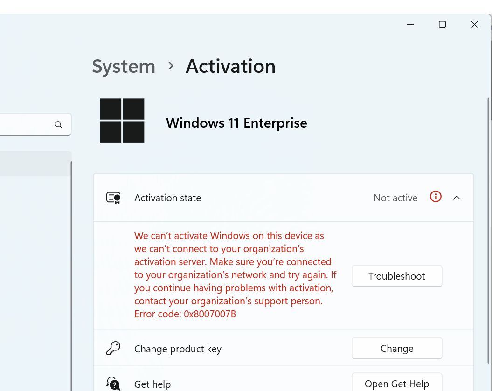Click the red info warning icon
Image resolution: width=492 pixels, height=391 pixels.
click(436, 197)
